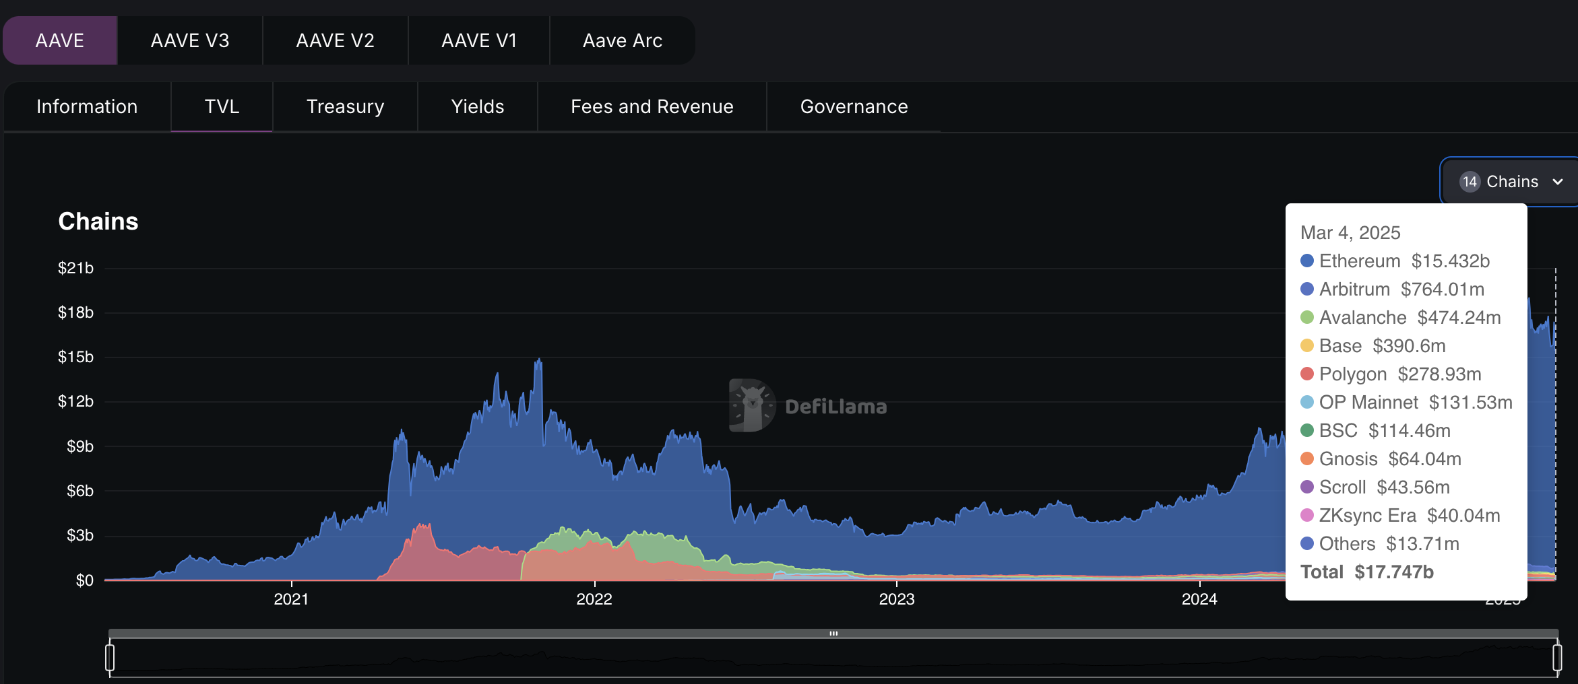
Task: Click the range bar center grip
Action: [x=833, y=634]
